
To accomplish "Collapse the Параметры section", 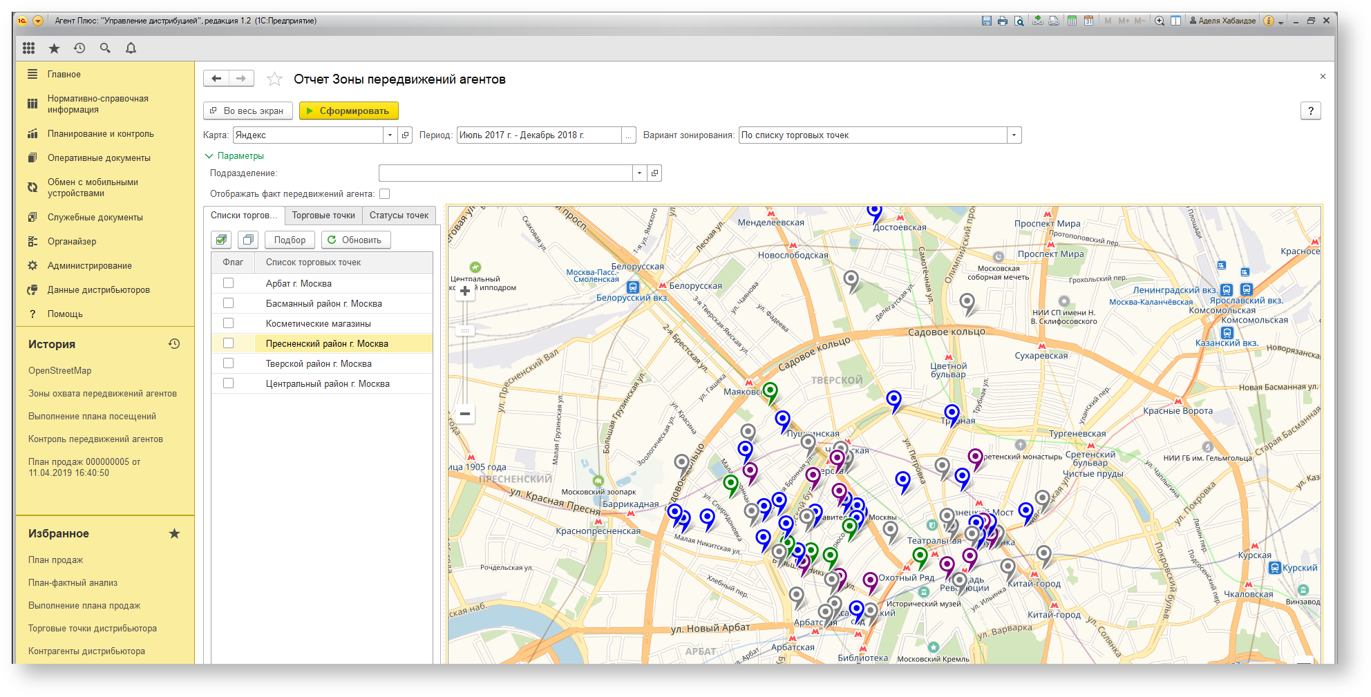I will (x=234, y=156).
